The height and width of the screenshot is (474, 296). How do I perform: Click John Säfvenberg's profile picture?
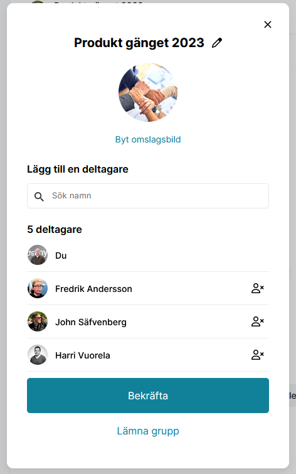click(x=38, y=321)
